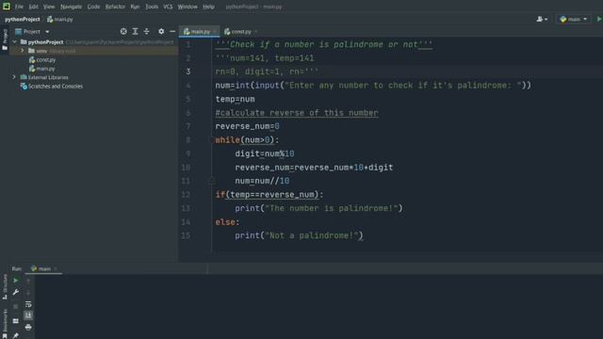
Task: Open the Tools menu
Action: click(x=152, y=7)
